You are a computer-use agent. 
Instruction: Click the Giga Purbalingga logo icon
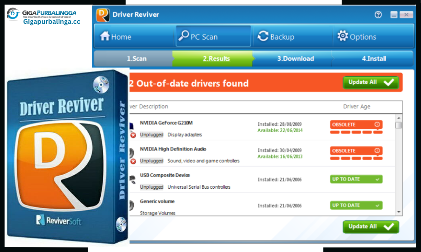13,14
